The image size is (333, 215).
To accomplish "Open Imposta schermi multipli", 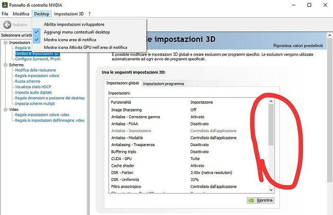I will coord(35,104).
